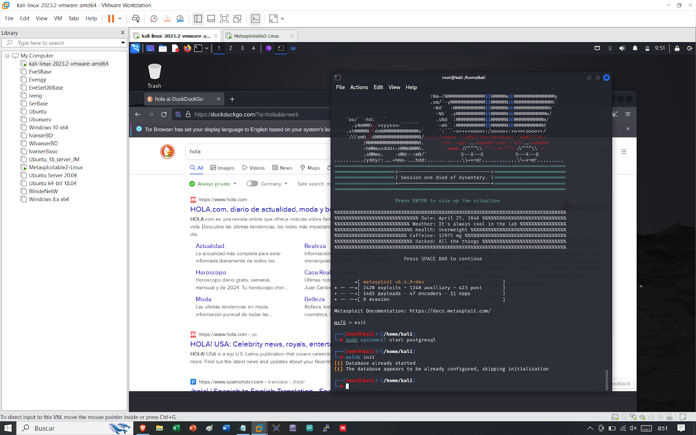
Task: Open the Trash on the Kali desktop
Action: pyautogui.click(x=154, y=76)
